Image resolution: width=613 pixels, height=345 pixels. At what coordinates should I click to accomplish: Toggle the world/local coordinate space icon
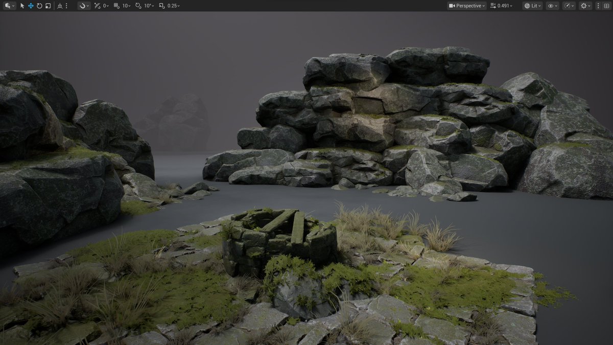60,6
